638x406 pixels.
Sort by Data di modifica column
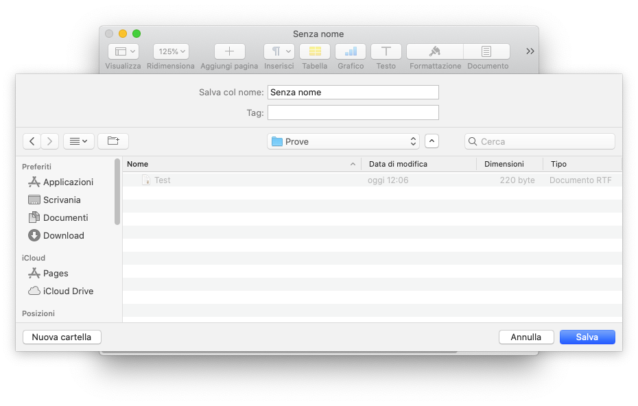398,164
